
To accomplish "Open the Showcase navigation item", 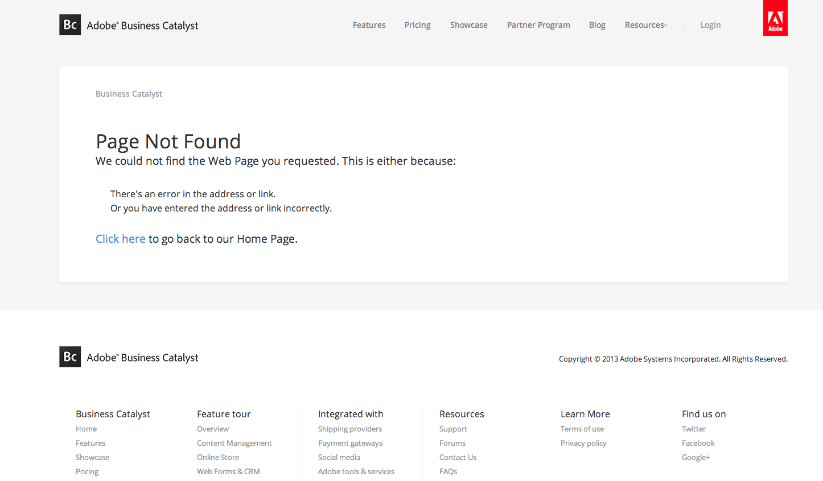I will (x=468, y=25).
